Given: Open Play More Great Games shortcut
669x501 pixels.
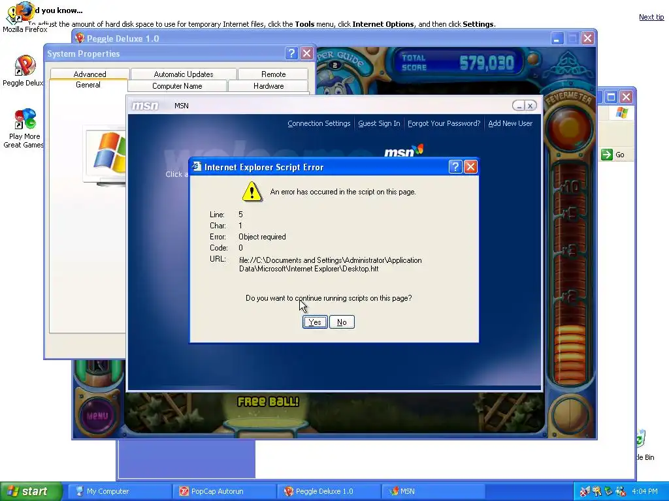Looking at the screenshot, I should pyautogui.click(x=24, y=129).
